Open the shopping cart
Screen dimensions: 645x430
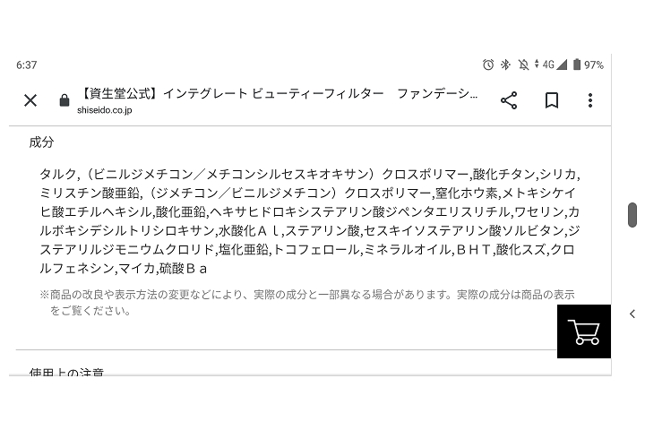click(584, 331)
